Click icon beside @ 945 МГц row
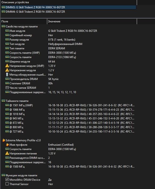Screen dimensions: 155x189 click(7, 118)
